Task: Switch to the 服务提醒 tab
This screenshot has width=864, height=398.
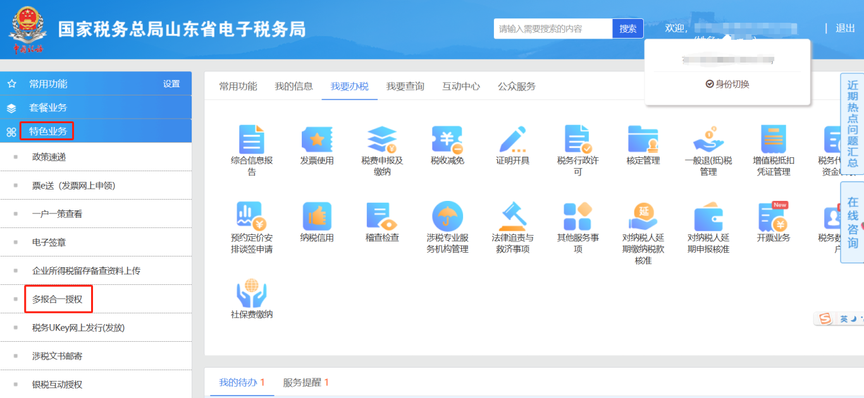Action: (305, 382)
